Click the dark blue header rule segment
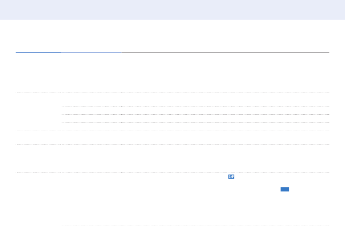The width and height of the screenshot is (345, 244). [x=38, y=52]
